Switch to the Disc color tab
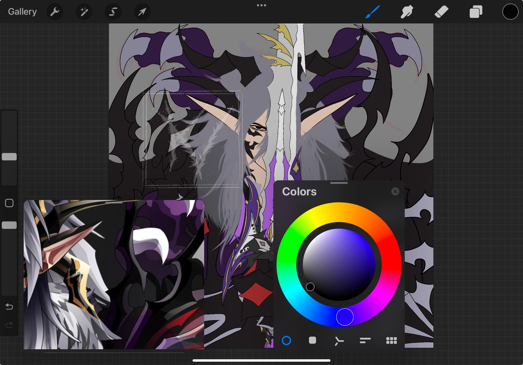This screenshot has width=523, height=365. pyautogui.click(x=286, y=340)
